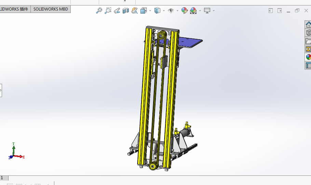Image resolution: width=311 pixels, height=185 pixels.
Task: Open Edit Appearance color ball with pencil
Action: pos(185,11)
